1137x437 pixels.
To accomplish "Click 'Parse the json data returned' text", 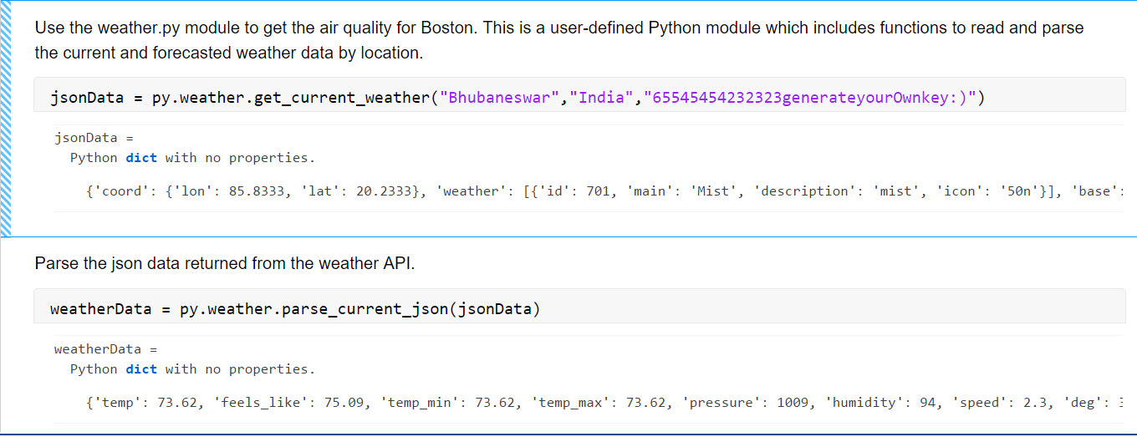I will [225, 263].
